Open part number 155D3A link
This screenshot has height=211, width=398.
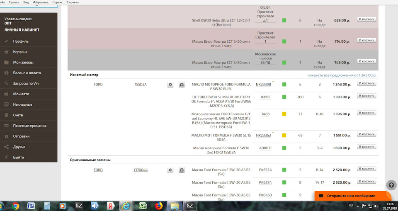pyautogui.click(x=141, y=85)
